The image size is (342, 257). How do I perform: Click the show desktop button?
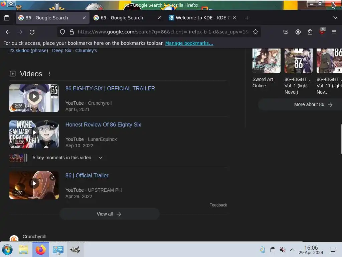pyautogui.click(x=333, y=250)
